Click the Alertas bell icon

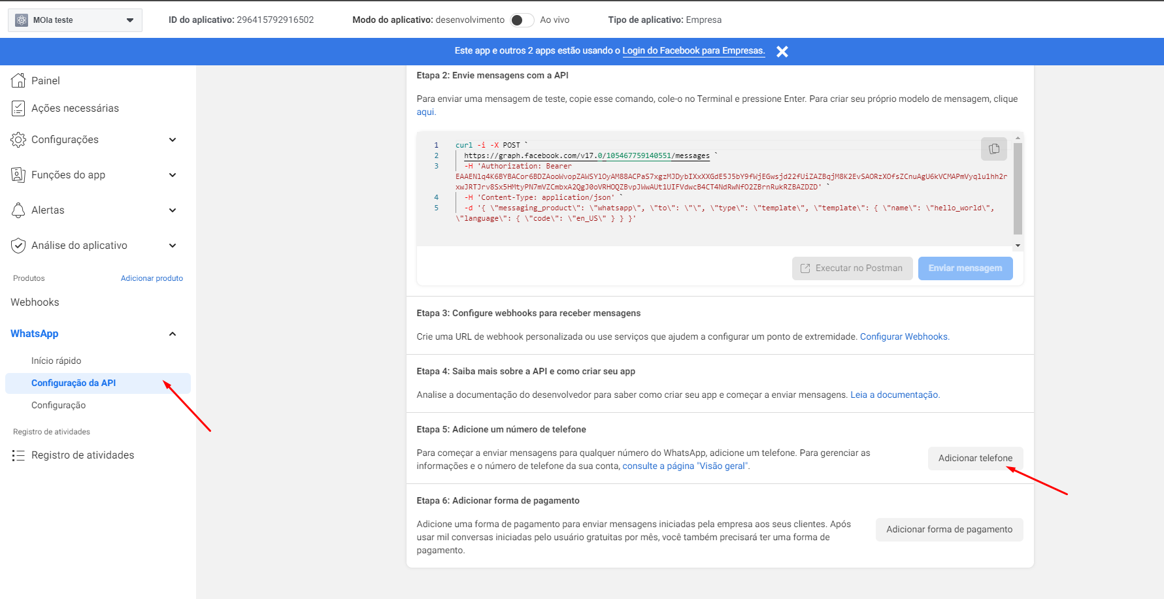click(x=18, y=210)
